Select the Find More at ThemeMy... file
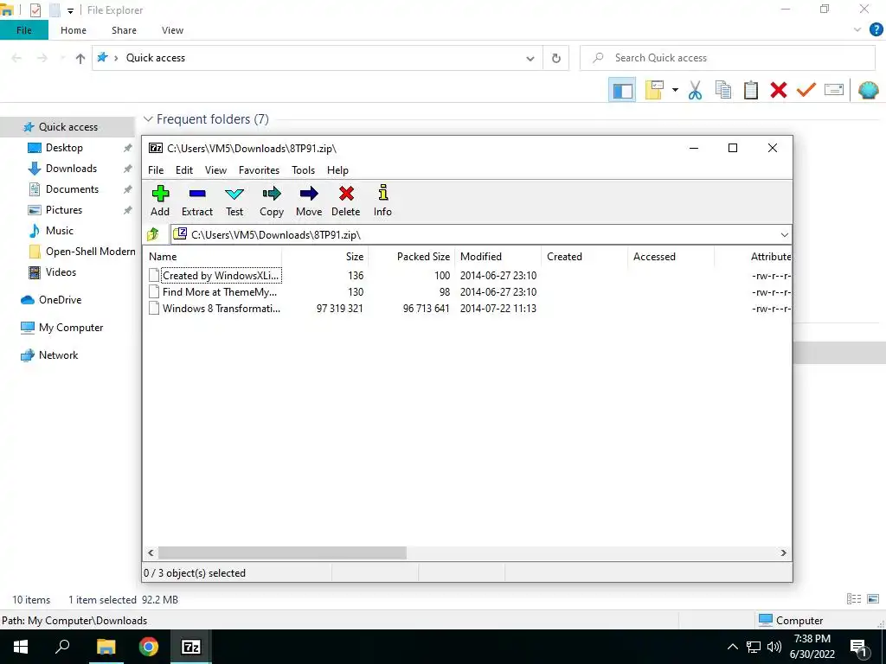The height and width of the screenshot is (664, 886). coord(219,292)
